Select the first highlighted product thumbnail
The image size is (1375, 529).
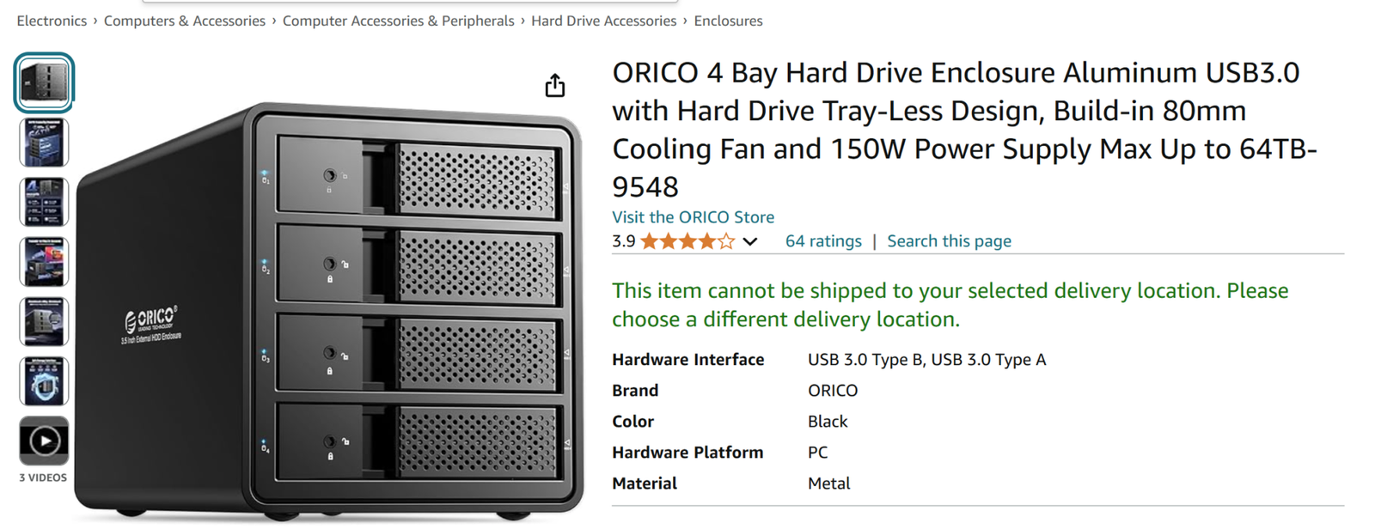[x=44, y=82]
